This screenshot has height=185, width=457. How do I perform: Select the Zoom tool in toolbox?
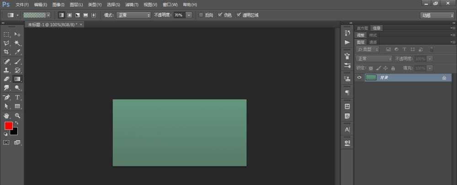(17, 116)
